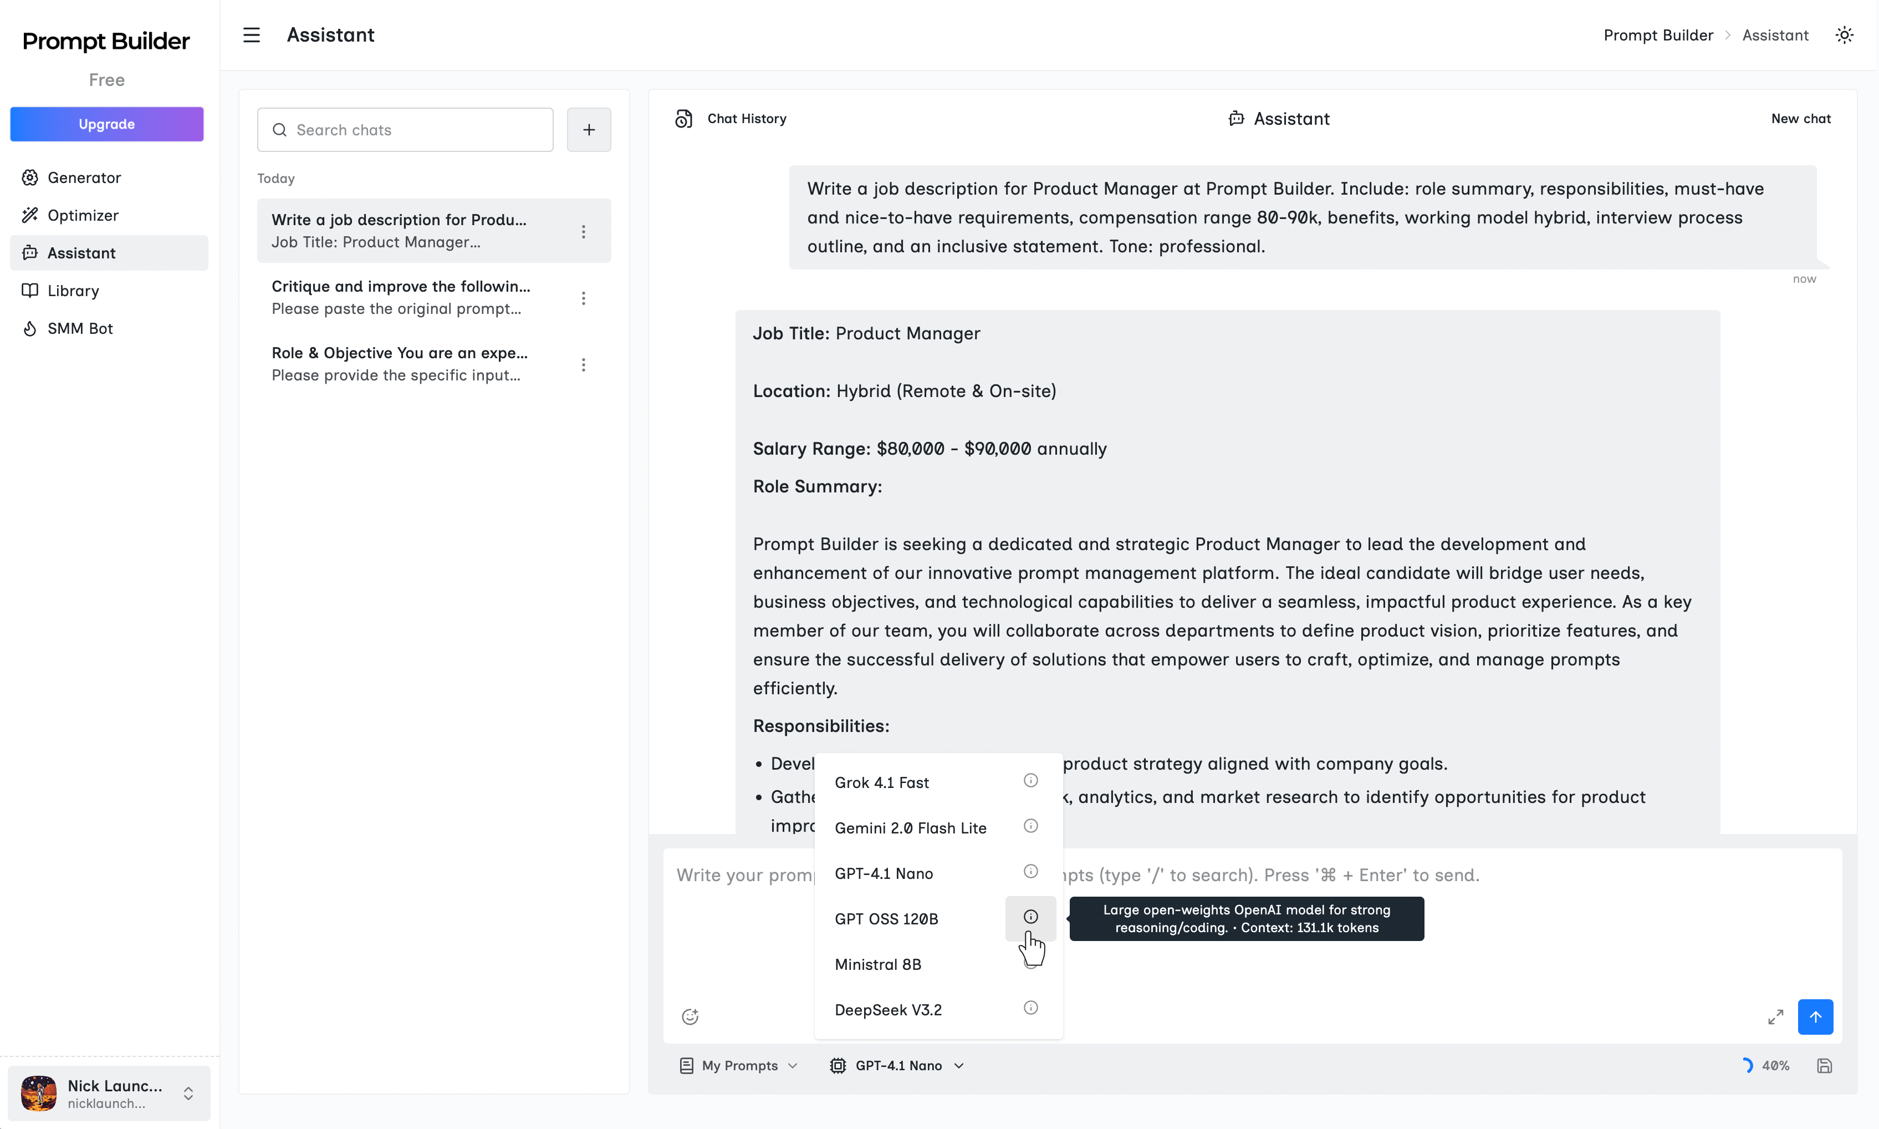Open the emoji picker in the prompt box

(x=689, y=1016)
